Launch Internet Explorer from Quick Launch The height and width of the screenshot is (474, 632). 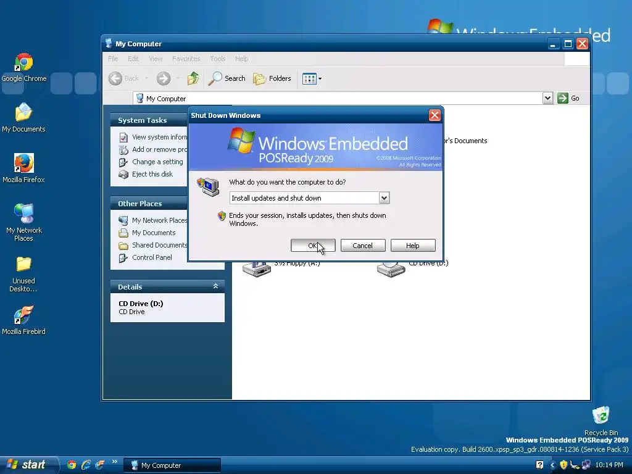(x=86, y=465)
